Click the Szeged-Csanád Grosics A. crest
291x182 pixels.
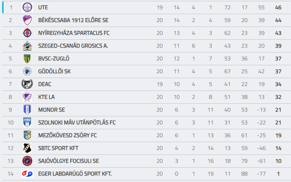(x=27, y=46)
